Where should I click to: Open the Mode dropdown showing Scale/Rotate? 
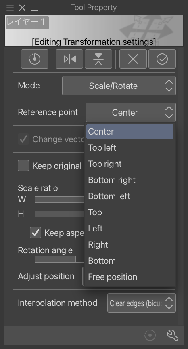[119, 86]
